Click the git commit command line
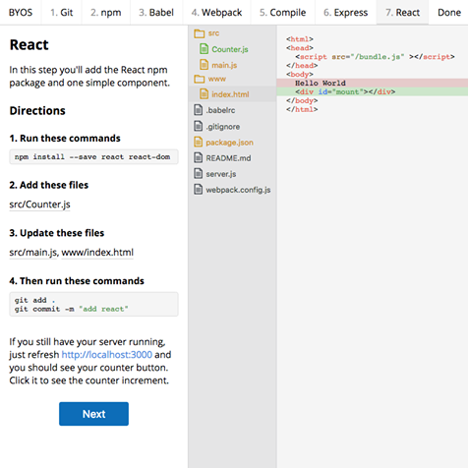The image size is (468, 468). (71, 309)
